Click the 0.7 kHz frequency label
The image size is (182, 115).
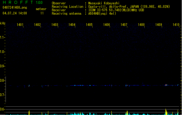2,95
